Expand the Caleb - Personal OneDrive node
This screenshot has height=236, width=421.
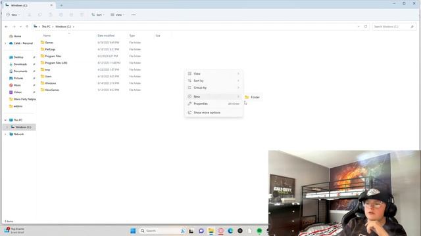click(5, 43)
